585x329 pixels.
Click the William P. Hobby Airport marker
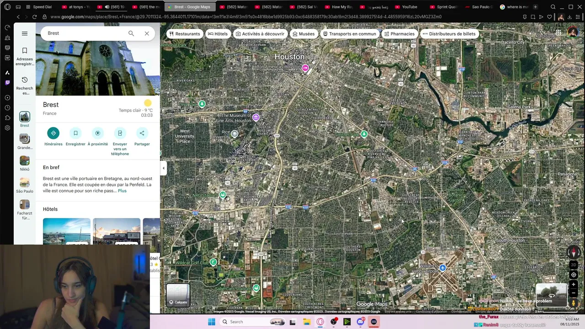pyautogui.click(x=442, y=268)
